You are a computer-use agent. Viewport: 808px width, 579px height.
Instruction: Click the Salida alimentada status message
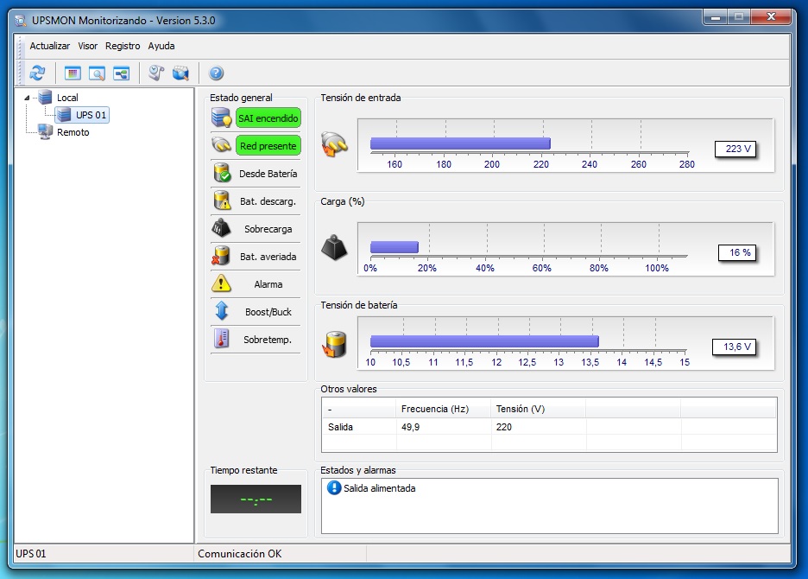point(379,488)
